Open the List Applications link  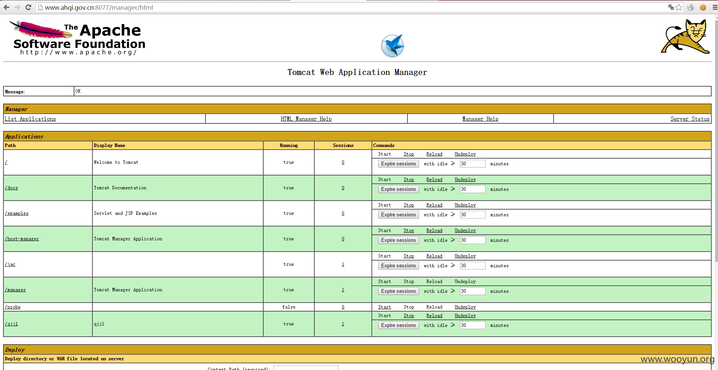pyautogui.click(x=30, y=119)
